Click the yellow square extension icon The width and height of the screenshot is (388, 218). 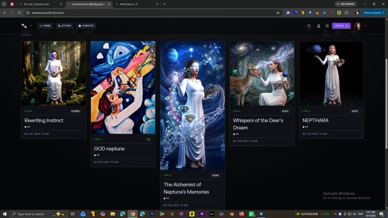coord(339,13)
